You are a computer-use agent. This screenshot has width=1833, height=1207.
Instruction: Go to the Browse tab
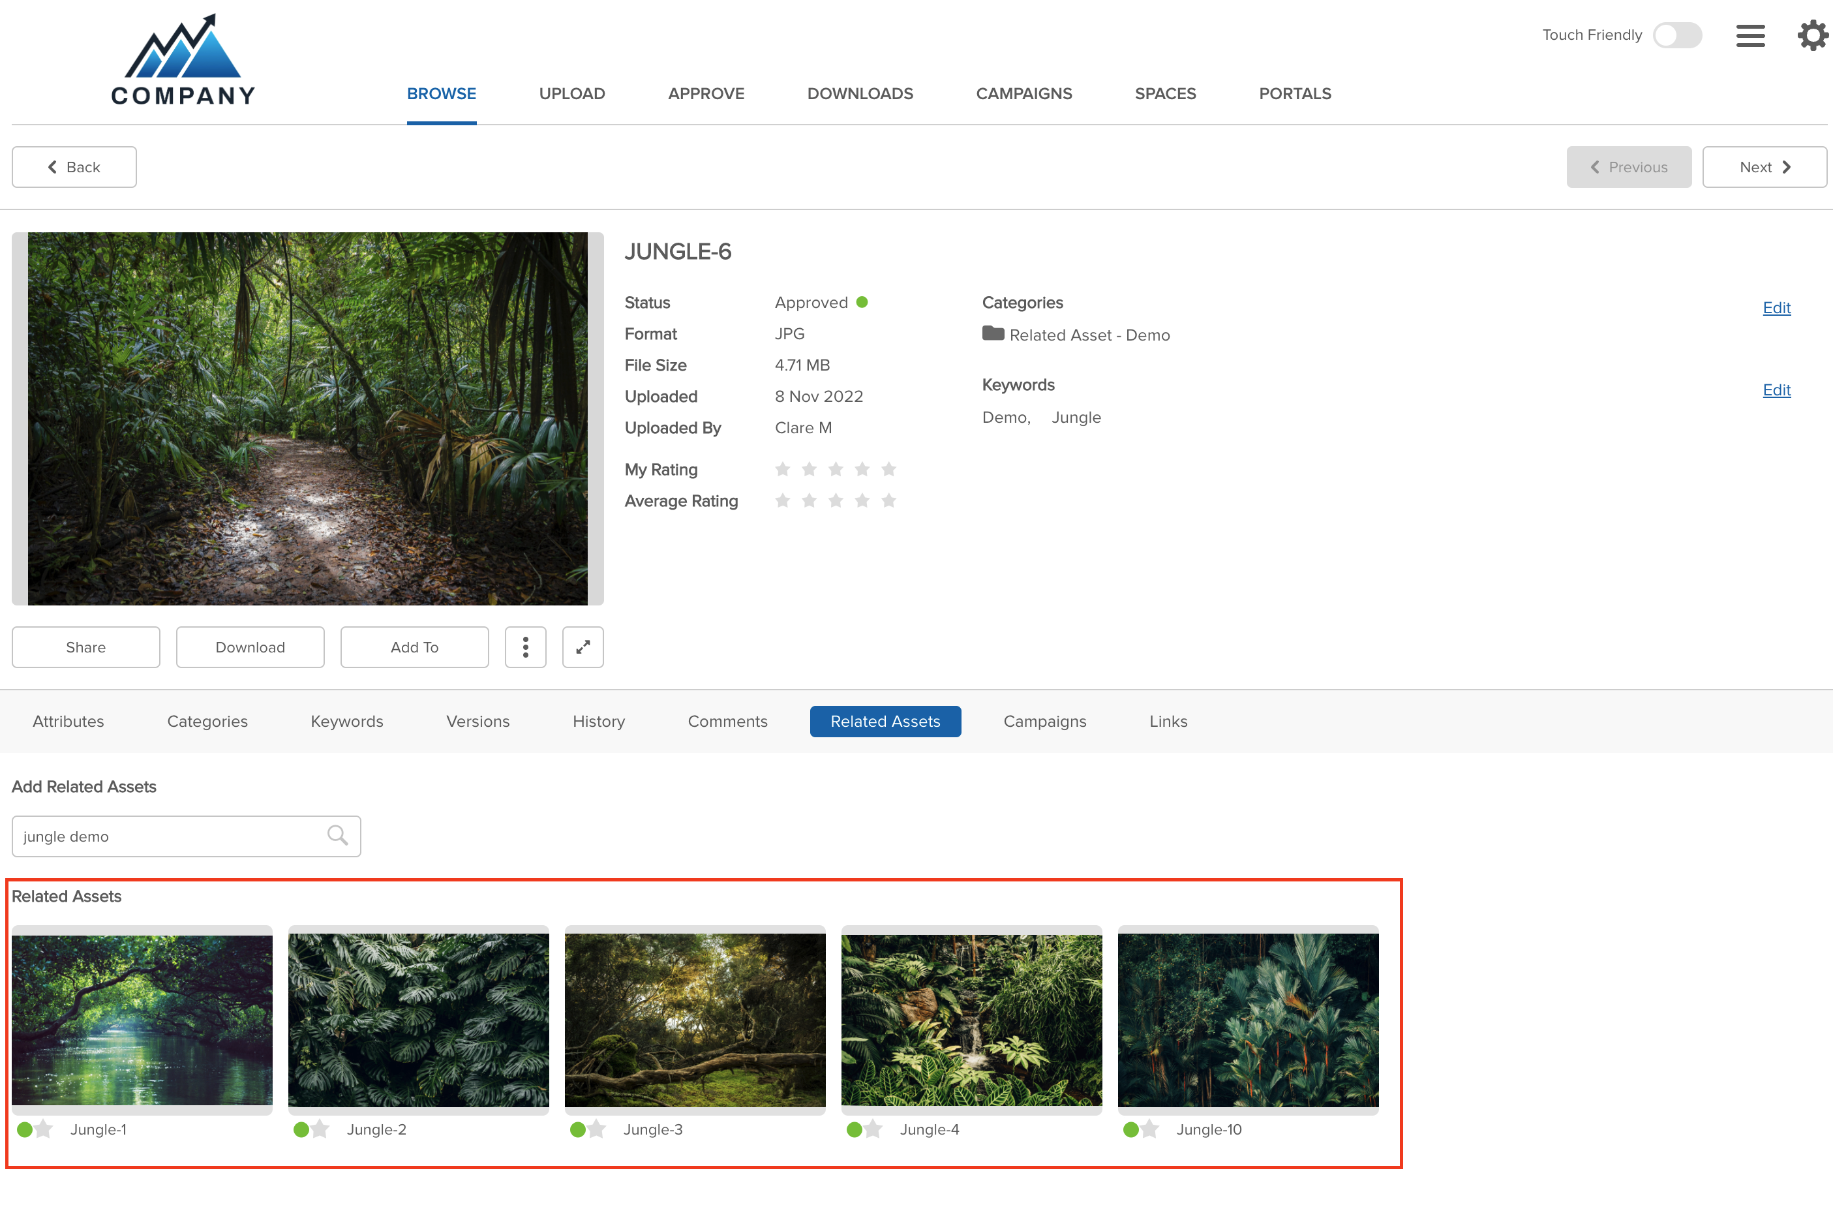pos(442,94)
